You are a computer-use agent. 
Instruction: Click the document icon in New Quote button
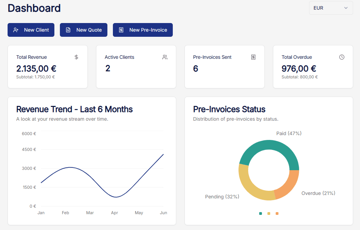click(x=68, y=30)
